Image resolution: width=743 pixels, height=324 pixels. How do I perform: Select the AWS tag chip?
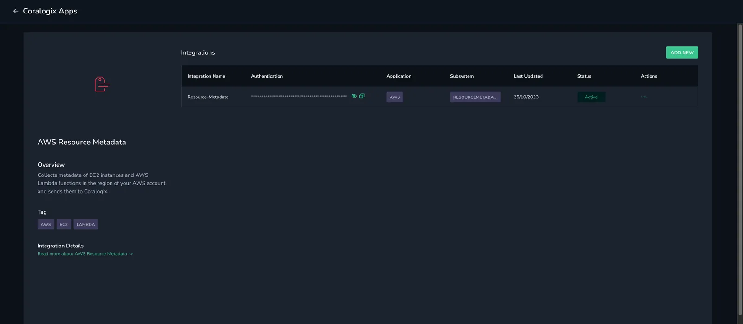[46, 224]
